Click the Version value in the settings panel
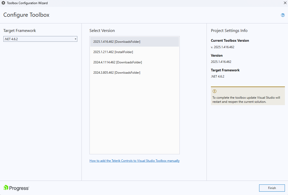Viewport: 288px width, 195px height. click(x=221, y=62)
